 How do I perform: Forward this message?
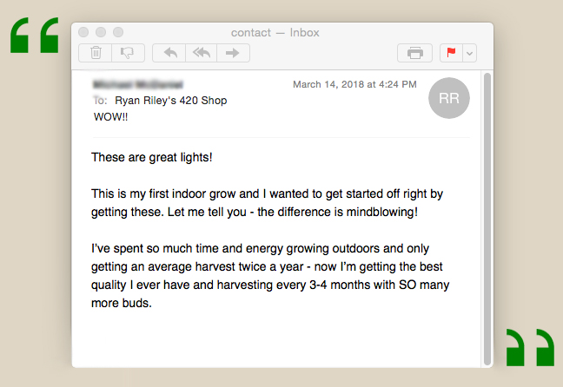point(233,53)
